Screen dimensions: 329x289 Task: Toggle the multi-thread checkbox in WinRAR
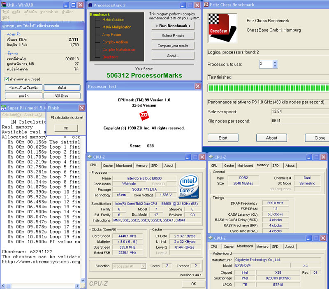point(7,79)
